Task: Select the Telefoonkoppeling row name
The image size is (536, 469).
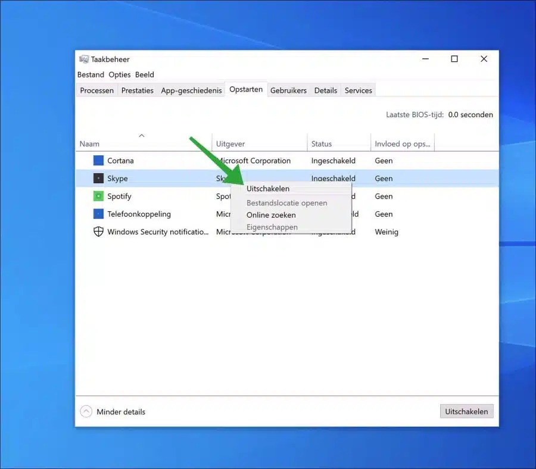Action: 139,214
